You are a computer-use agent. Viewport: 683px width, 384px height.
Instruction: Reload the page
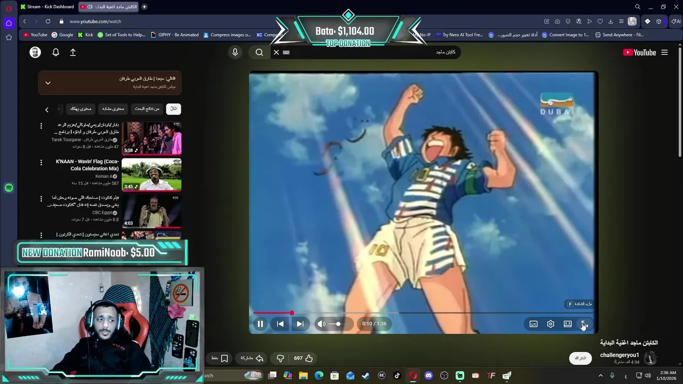point(48,21)
